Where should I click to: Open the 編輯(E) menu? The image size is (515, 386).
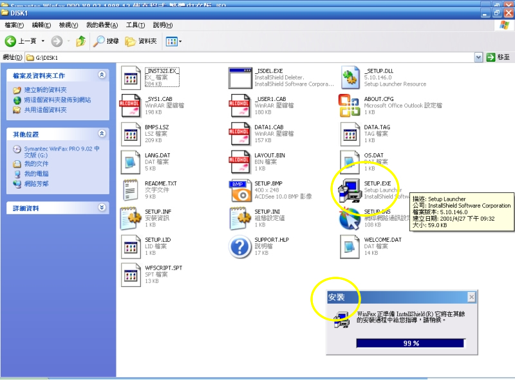pos(41,25)
